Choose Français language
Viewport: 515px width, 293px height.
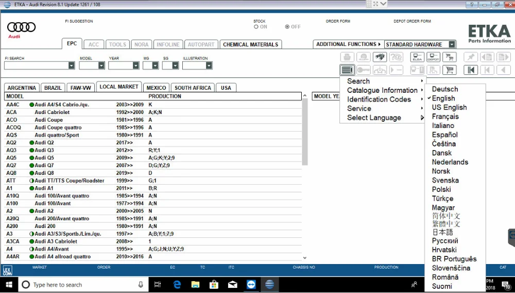tap(445, 117)
